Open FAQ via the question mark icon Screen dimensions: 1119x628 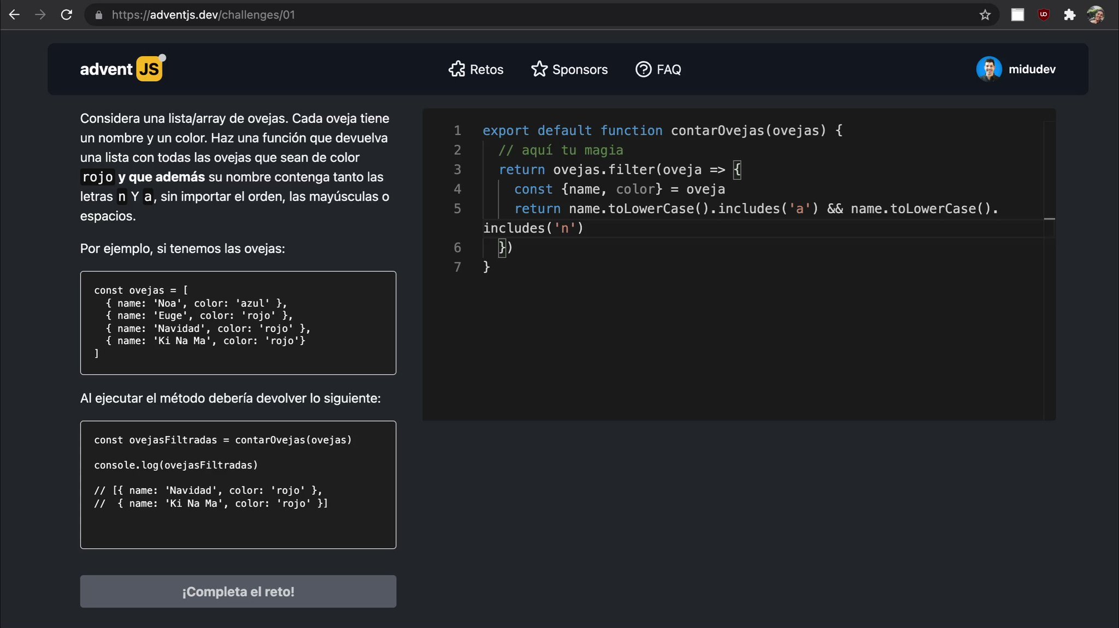(x=643, y=69)
